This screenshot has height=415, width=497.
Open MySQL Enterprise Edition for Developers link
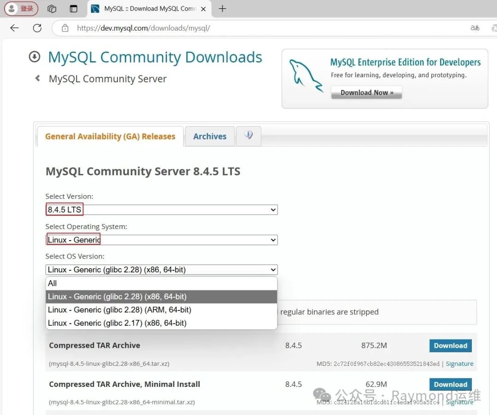click(405, 62)
